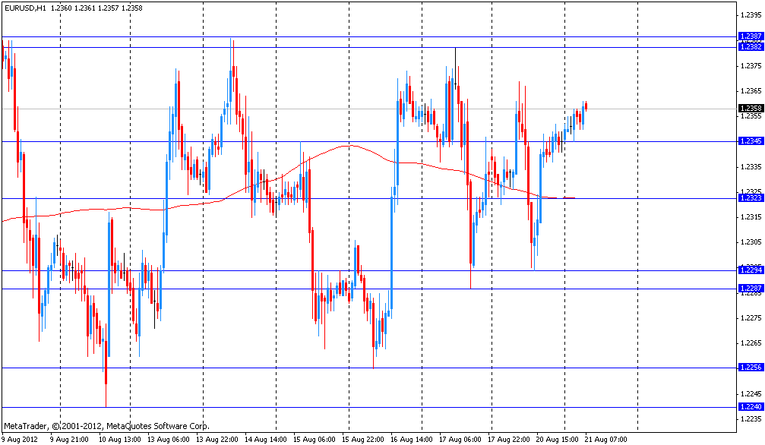Click the 10 Aug 13:00 time label
The image size is (765, 445).
pyautogui.click(x=119, y=439)
